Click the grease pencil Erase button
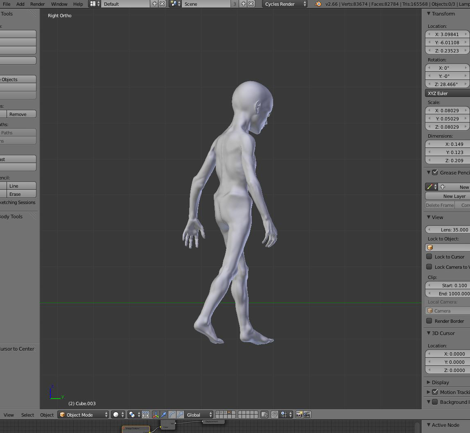The width and height of the screenshot is (470, 433). [21, 194]
